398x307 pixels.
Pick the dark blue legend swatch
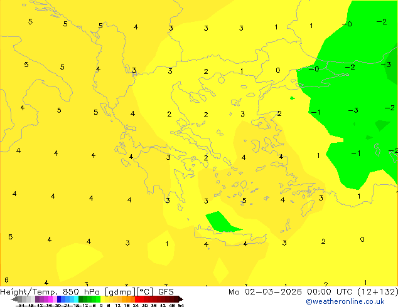pyautogui.click(x=59, y=299)
